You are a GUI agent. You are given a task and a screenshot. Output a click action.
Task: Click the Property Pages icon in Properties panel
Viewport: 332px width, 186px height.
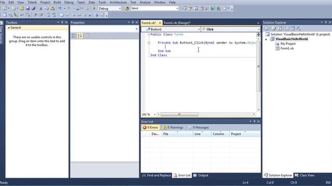pos(87,36)
